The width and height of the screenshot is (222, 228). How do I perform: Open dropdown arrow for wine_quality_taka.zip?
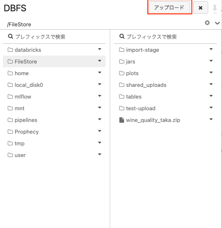pyautogui.click(x=211, y=119)
